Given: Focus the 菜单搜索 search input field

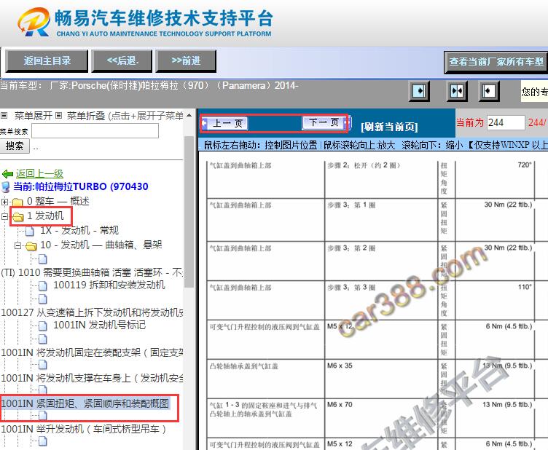Looking at the screenshot, I should [x=95, y=131].
